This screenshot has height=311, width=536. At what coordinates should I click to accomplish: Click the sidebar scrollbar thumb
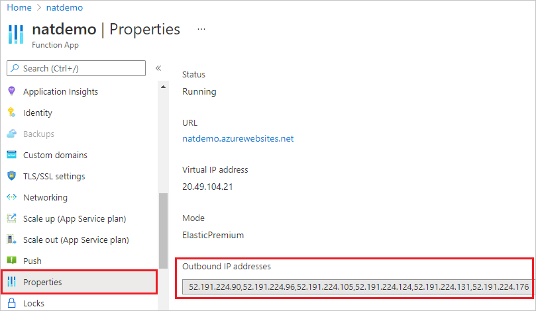(164, 231)
